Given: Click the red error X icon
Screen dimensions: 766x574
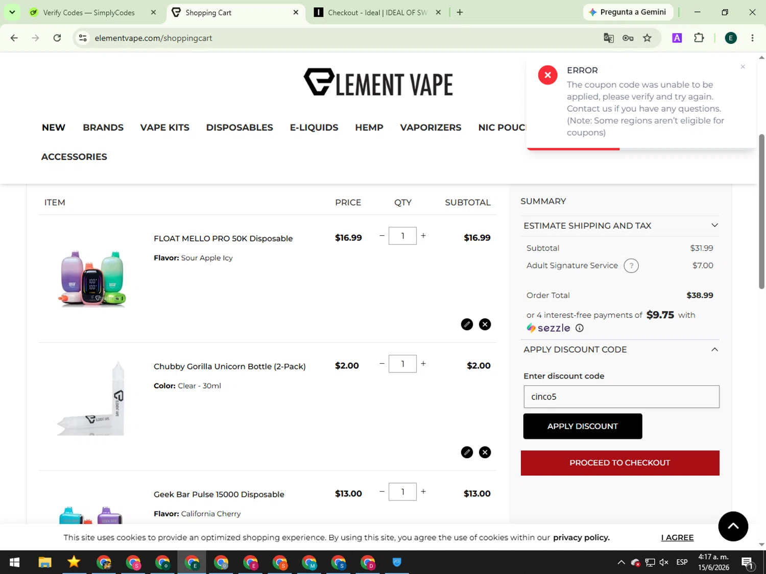Looking at the screenshot, I should pyautogui.click(x=547, y=75).
